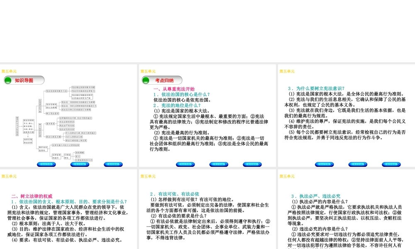
Task: Click the 第五单元 label above 有法可依、有法必依
Action: point(148,176)
